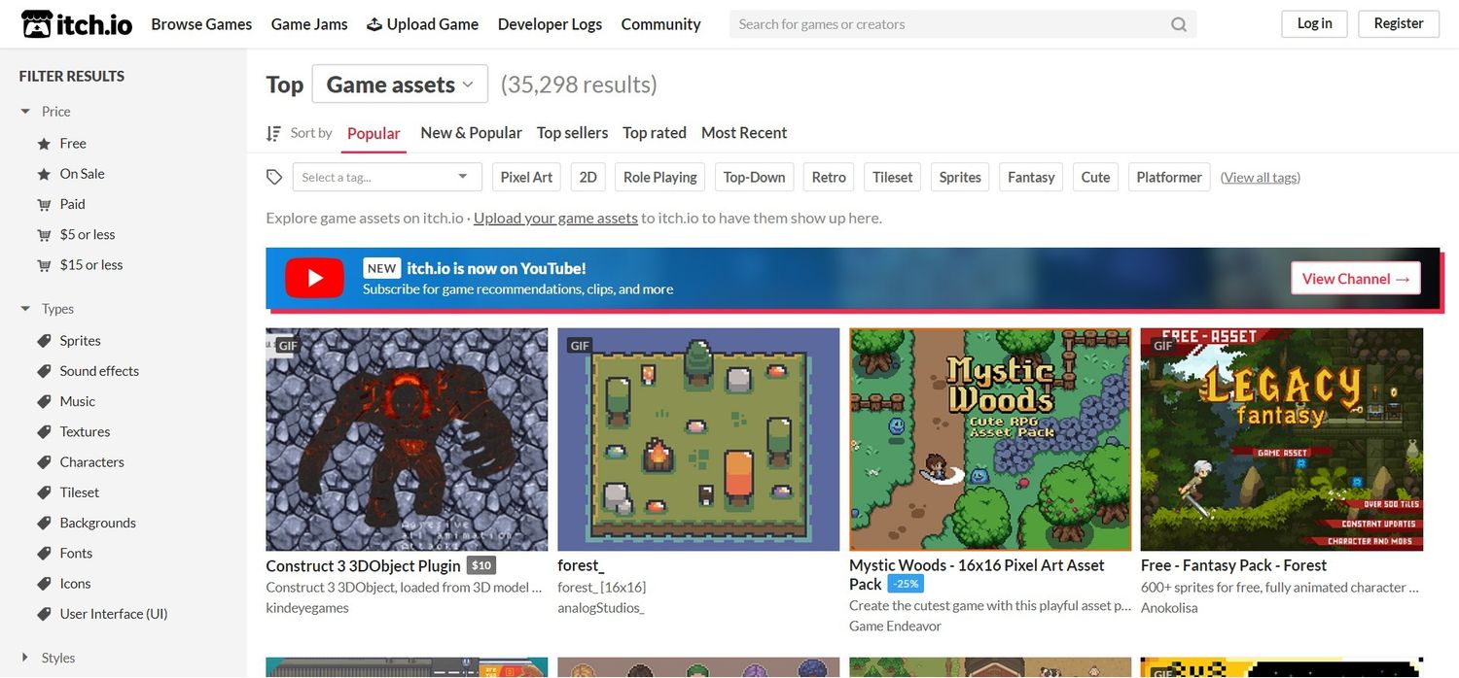
Task: Open the Construct 3 3DObject Plugin thumbnail
Action: point(407,439)
